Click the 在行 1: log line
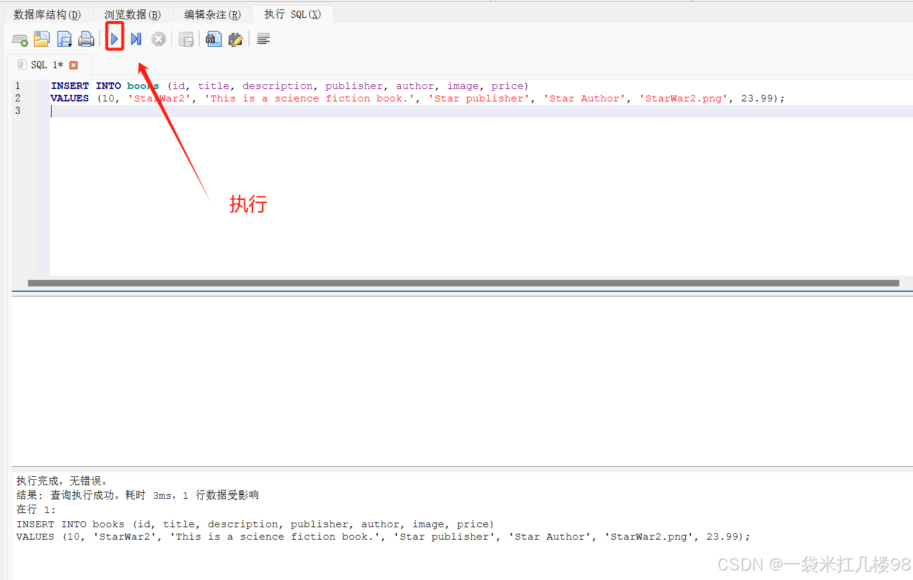This screenshot has width=913, height=580. pos(36,509)
